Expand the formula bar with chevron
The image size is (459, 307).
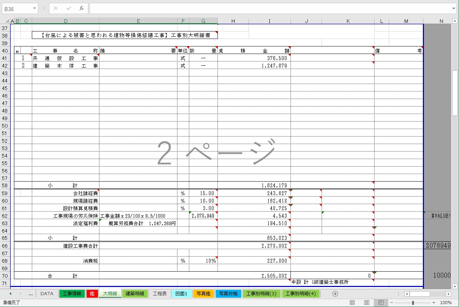click(454, 8)
